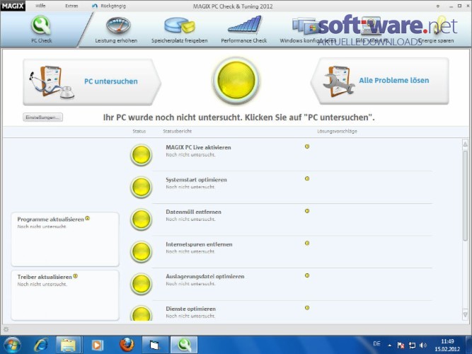The width and height of the screenshot is (472, 354).
Task: Open Windows Media Player from the taskbar
Action: point(97,345)
